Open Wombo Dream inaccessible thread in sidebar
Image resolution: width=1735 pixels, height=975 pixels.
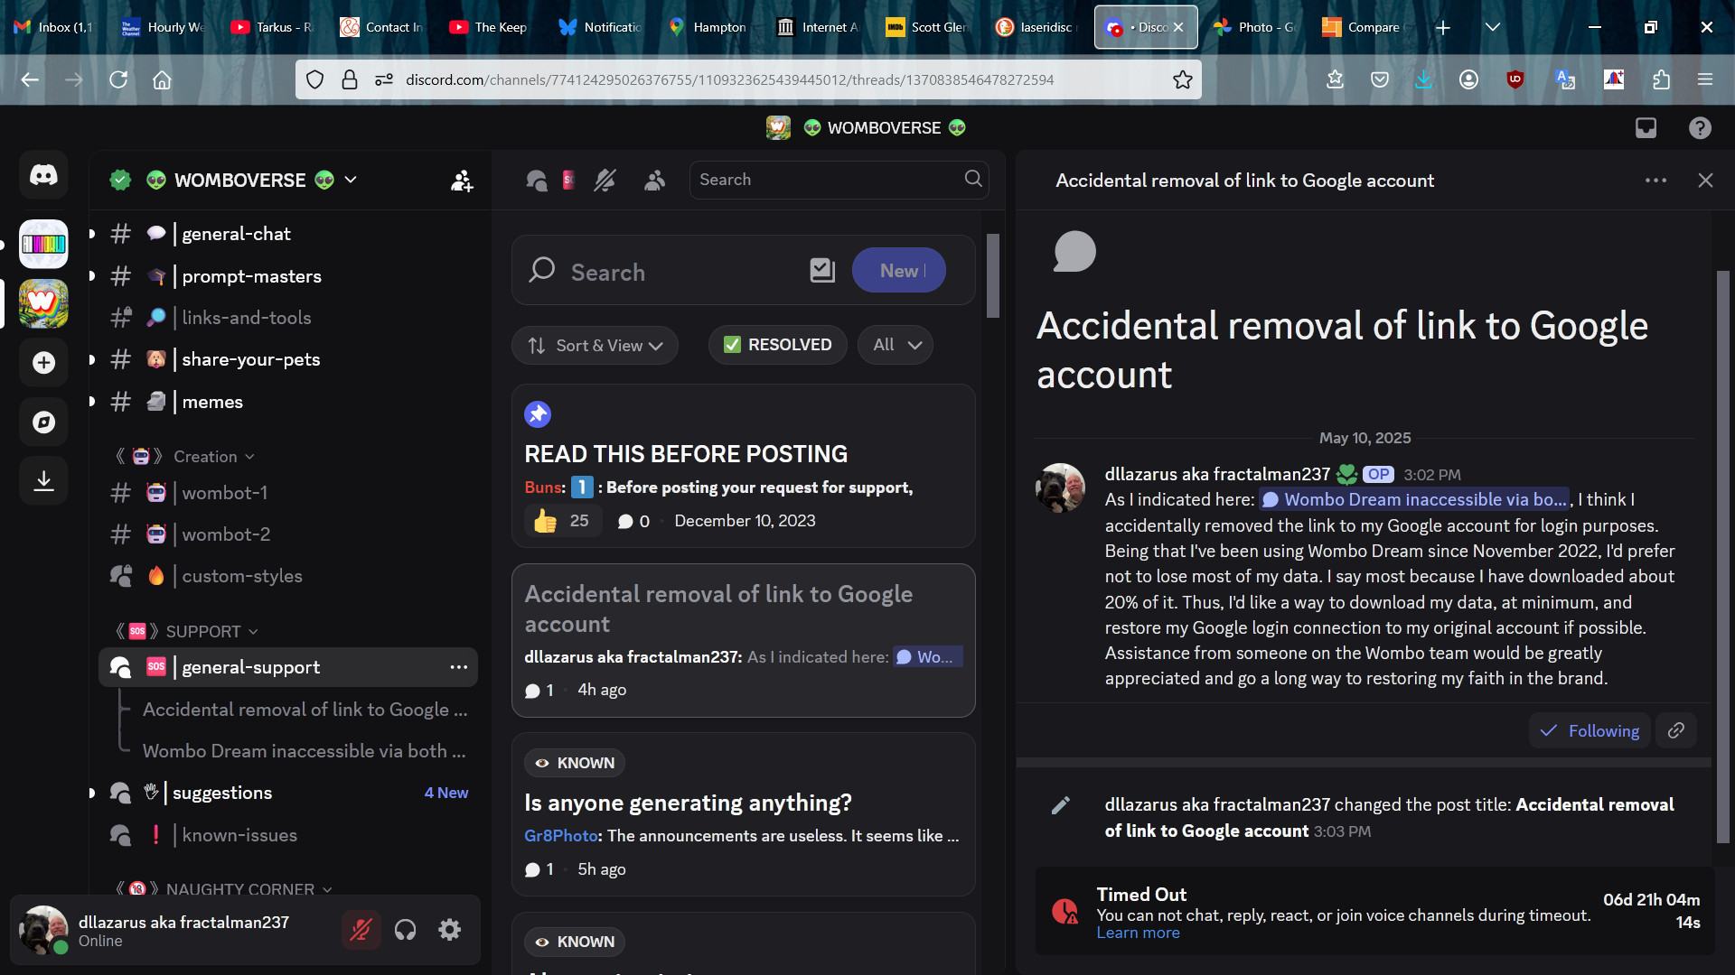point(305,751)
